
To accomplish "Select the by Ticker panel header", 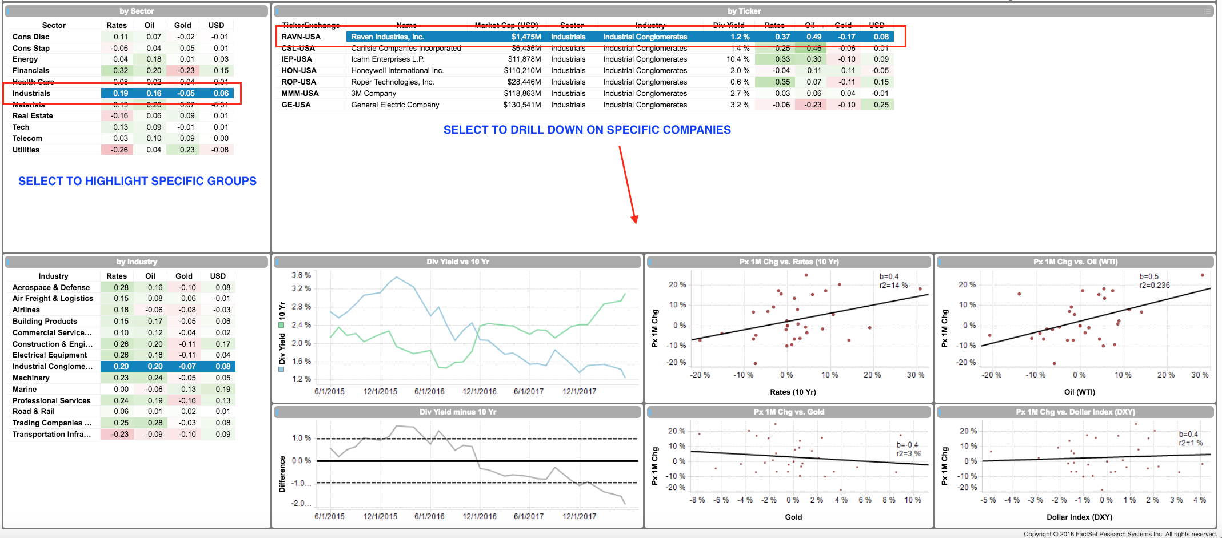I will coord(744,11).
